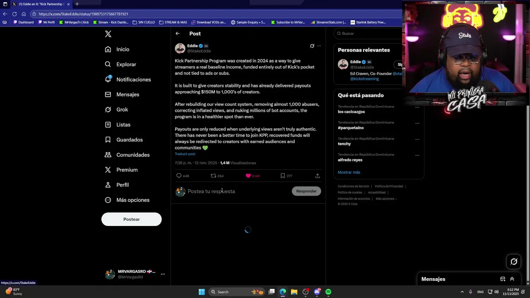Open los cacicazgos trend
The height and width of the screenshot is (298, 530).
pos(351,112)
